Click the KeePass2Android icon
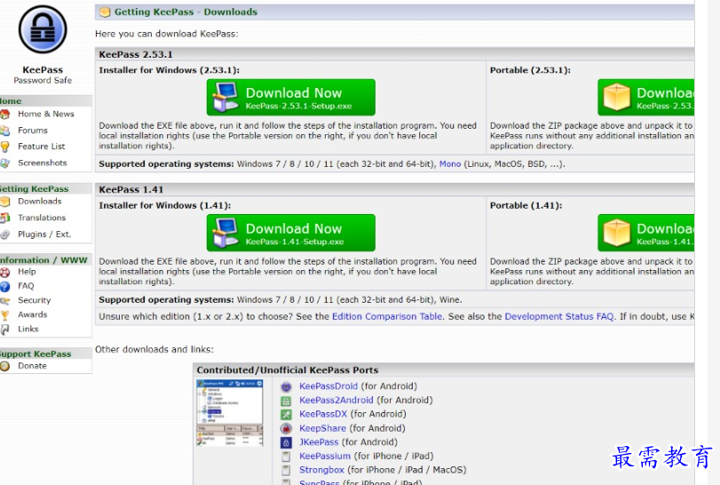The image size is (720, 485). pos(286,401)
